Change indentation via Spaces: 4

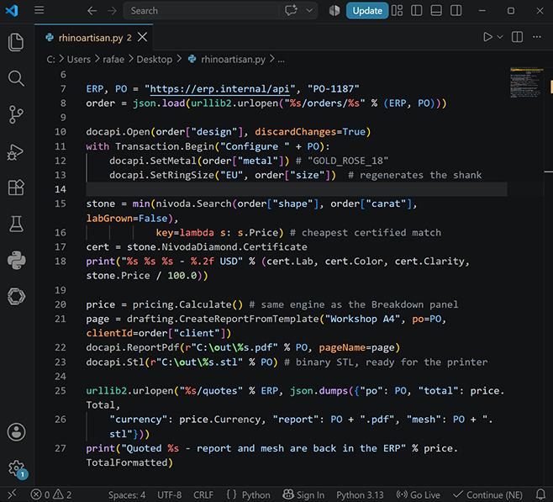pos(127,495)
